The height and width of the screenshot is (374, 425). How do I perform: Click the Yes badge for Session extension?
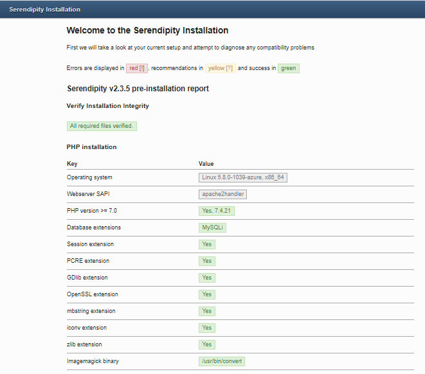[x=206, y=244]
